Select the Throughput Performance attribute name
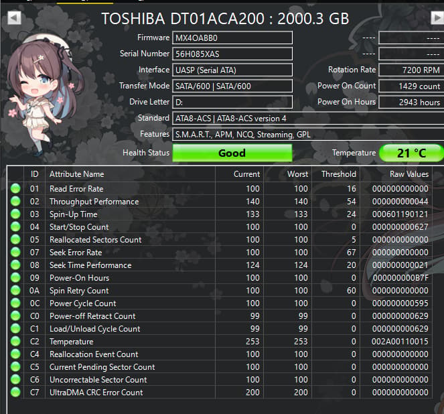 tap(94, 202)
